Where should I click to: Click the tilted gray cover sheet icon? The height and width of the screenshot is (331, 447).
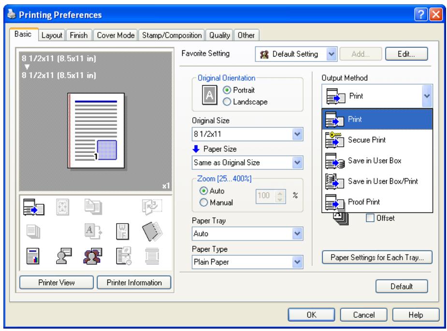(x=152, y=231)
